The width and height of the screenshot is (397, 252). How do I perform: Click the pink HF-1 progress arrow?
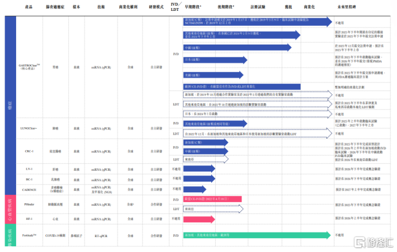click(x=198, y=219)
